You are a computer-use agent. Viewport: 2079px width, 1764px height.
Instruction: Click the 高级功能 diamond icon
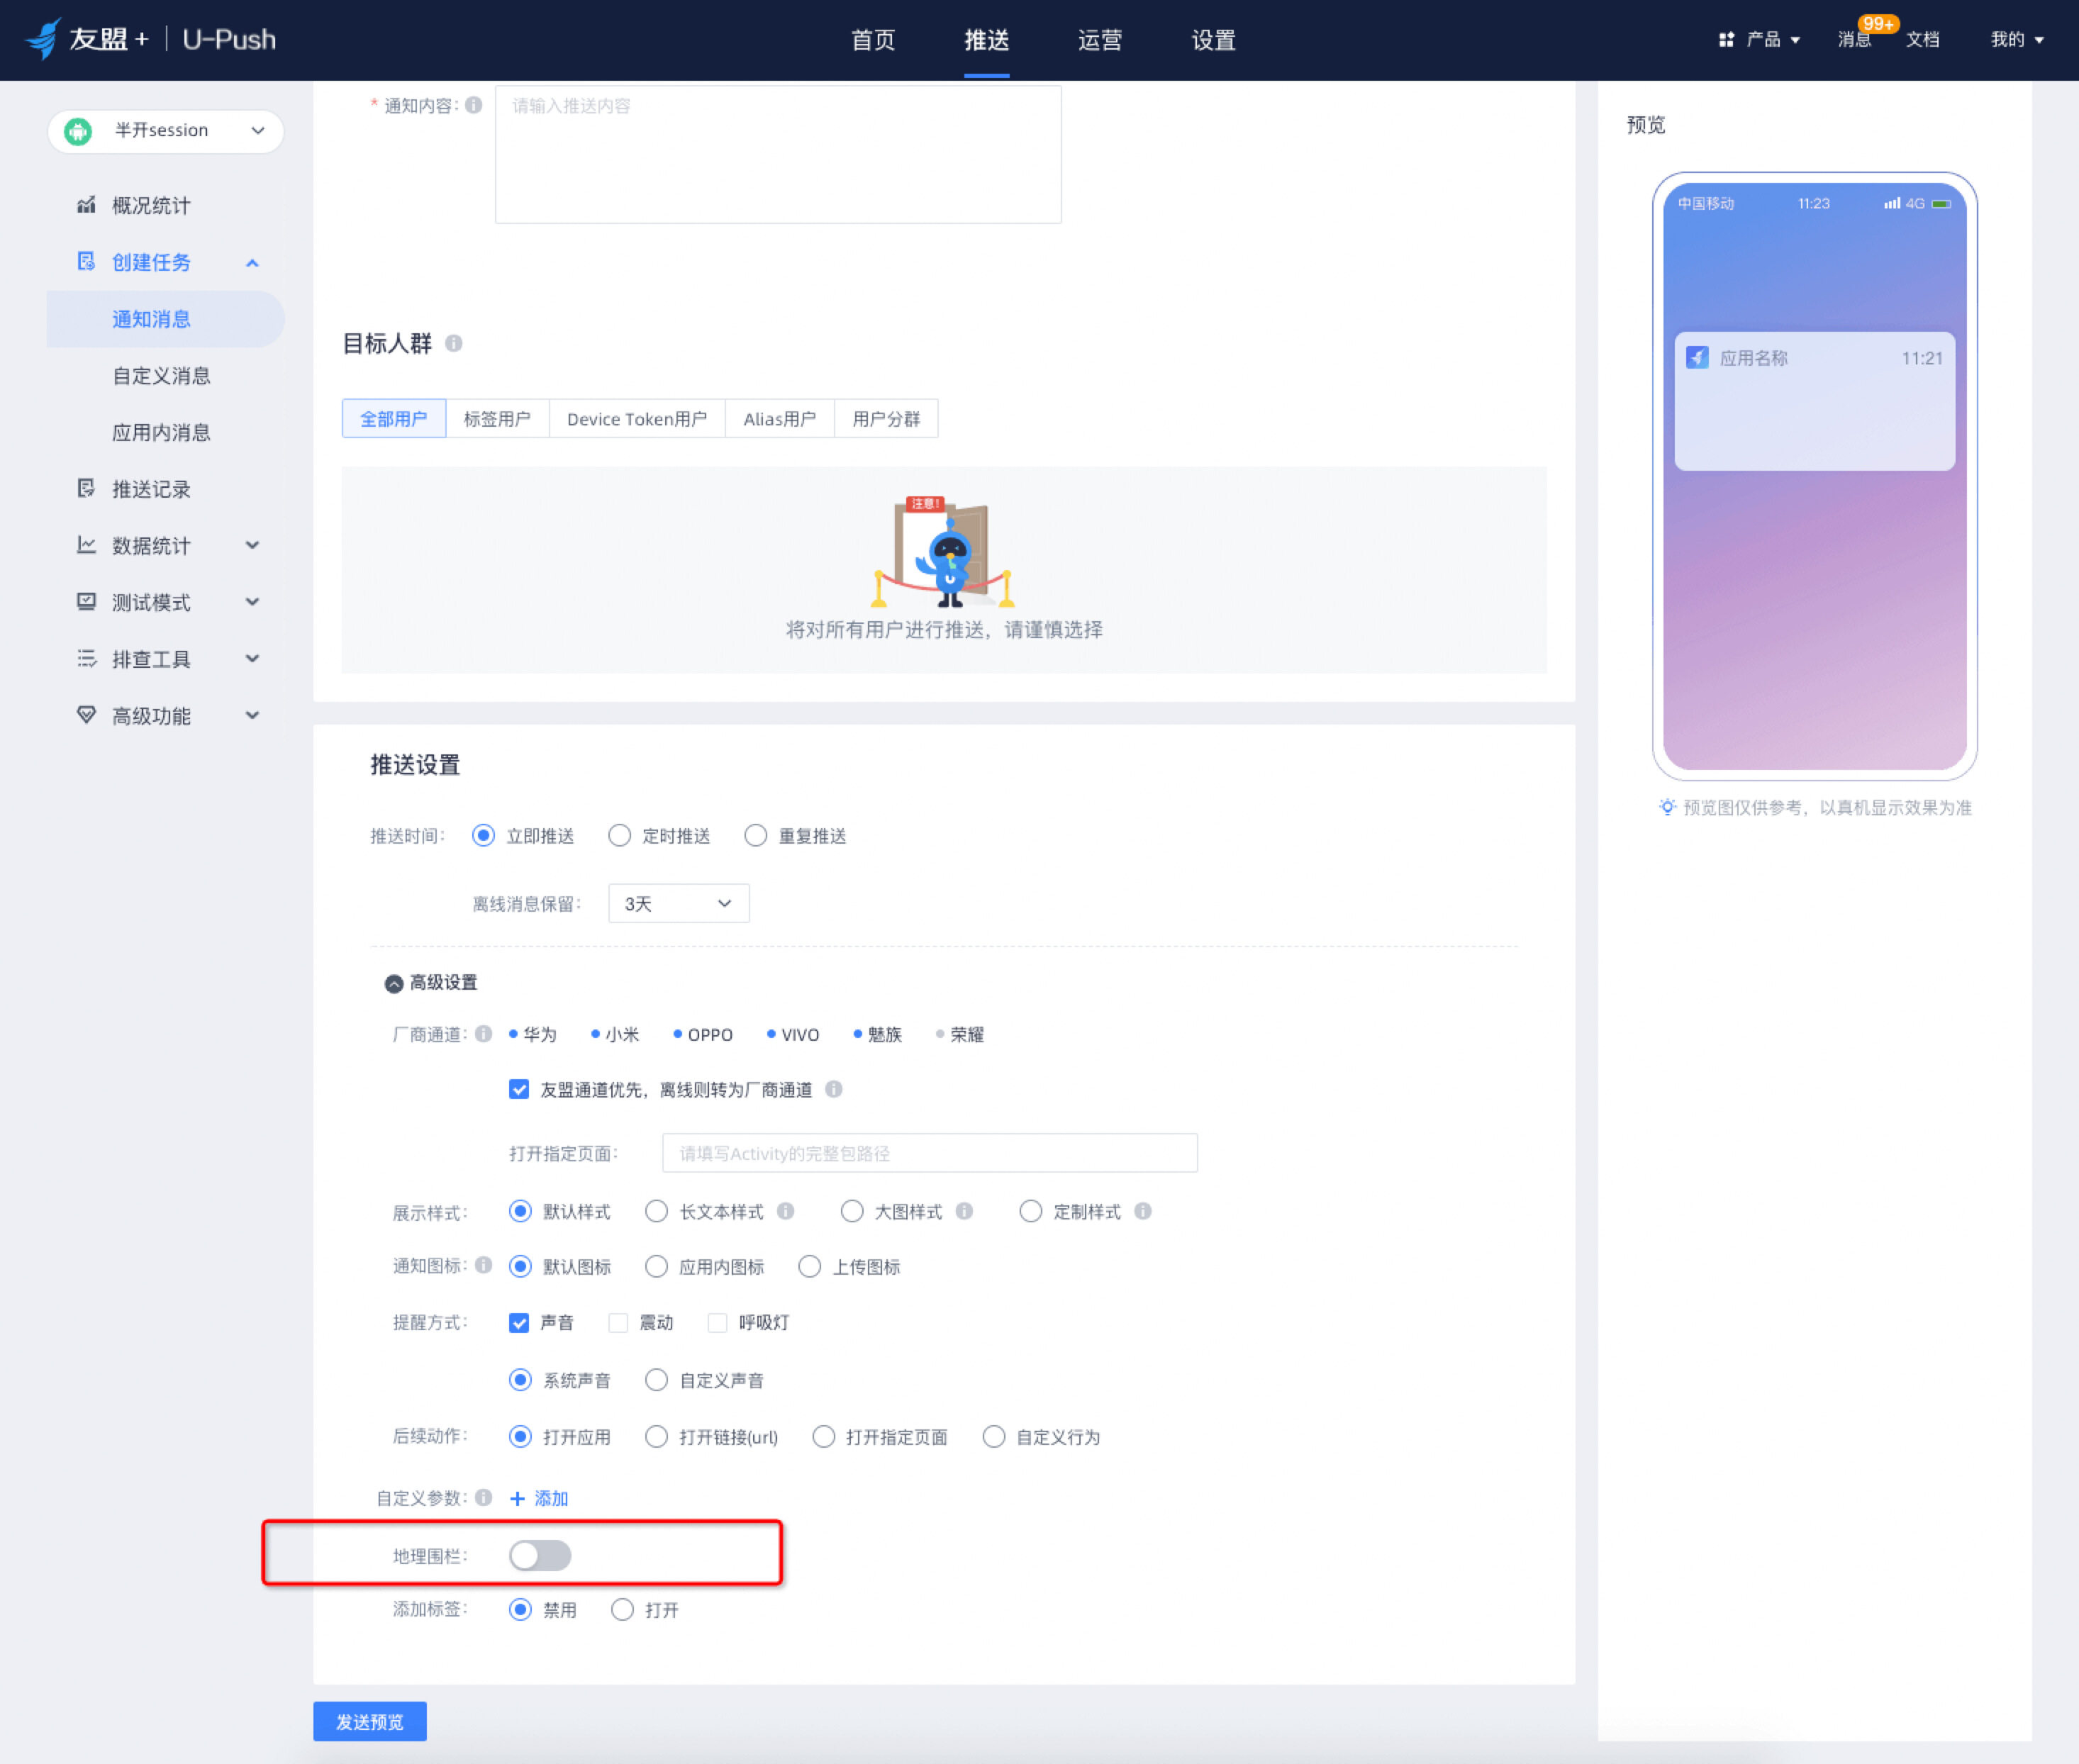[x=86, y=715]
